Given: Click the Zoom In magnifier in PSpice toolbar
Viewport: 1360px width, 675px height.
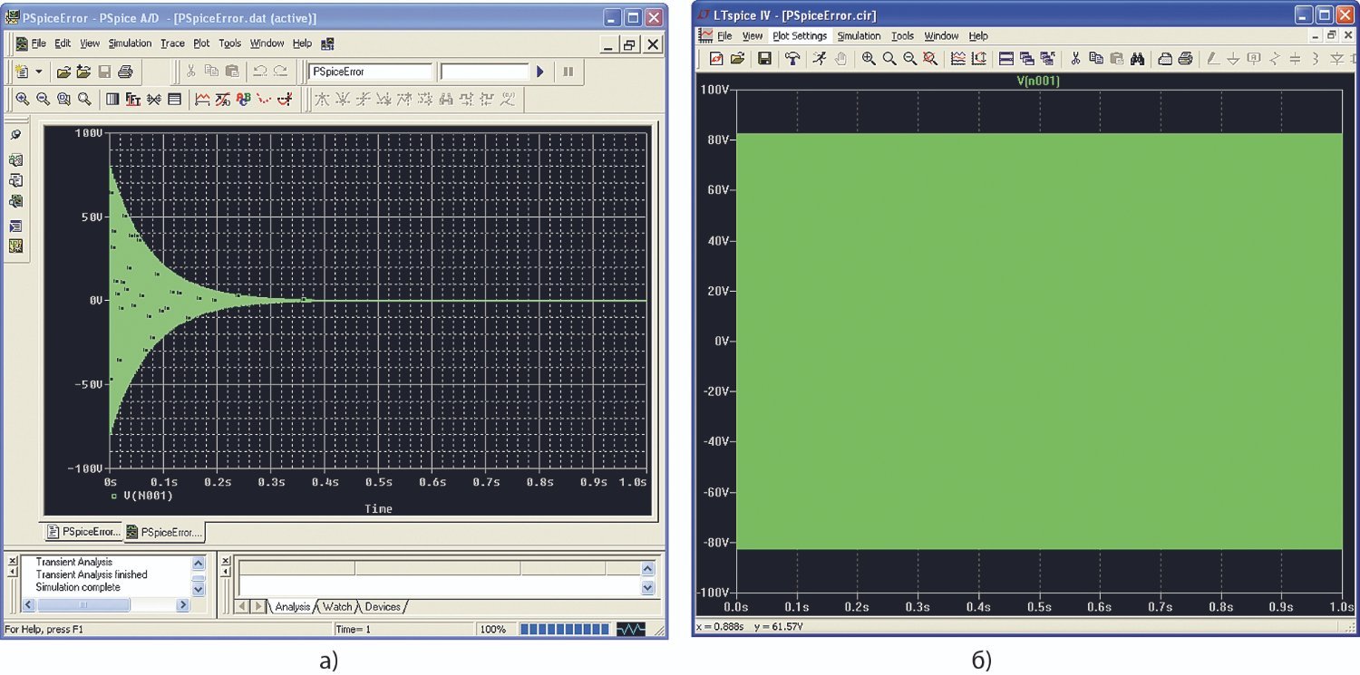Looking at the screenshot, I should coord(22,100).
